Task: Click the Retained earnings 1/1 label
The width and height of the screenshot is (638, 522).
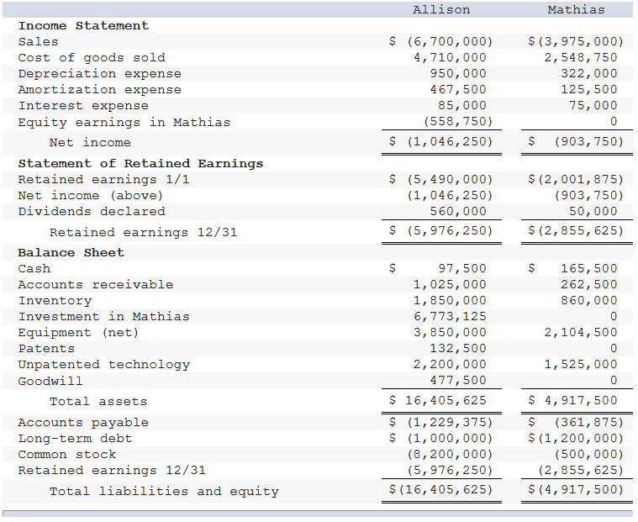Action: (x=103, y=179)
